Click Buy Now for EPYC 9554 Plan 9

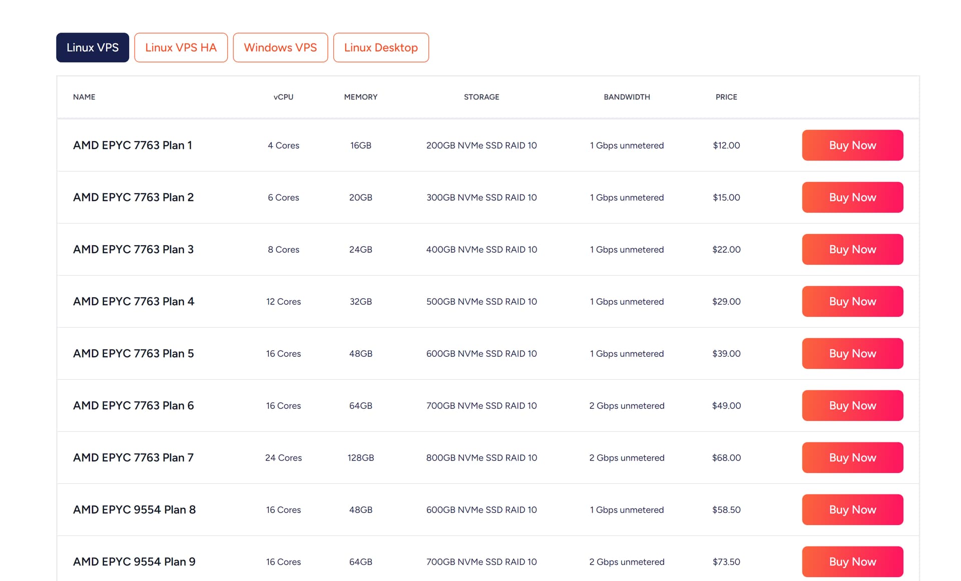[852, 561]
